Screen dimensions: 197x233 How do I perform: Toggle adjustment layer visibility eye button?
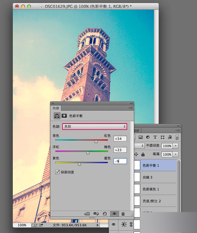[x=114, y=214]
